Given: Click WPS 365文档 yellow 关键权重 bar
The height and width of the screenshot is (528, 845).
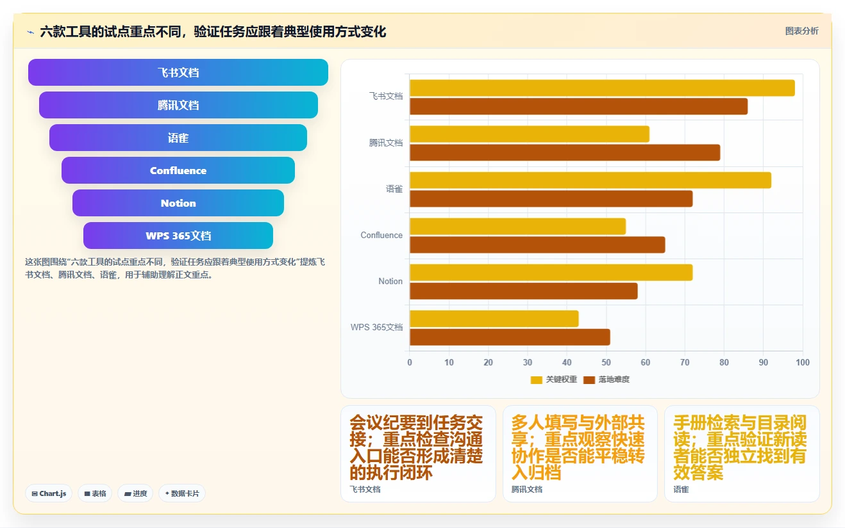Looking at the screenshot, I should click(494, 318).
